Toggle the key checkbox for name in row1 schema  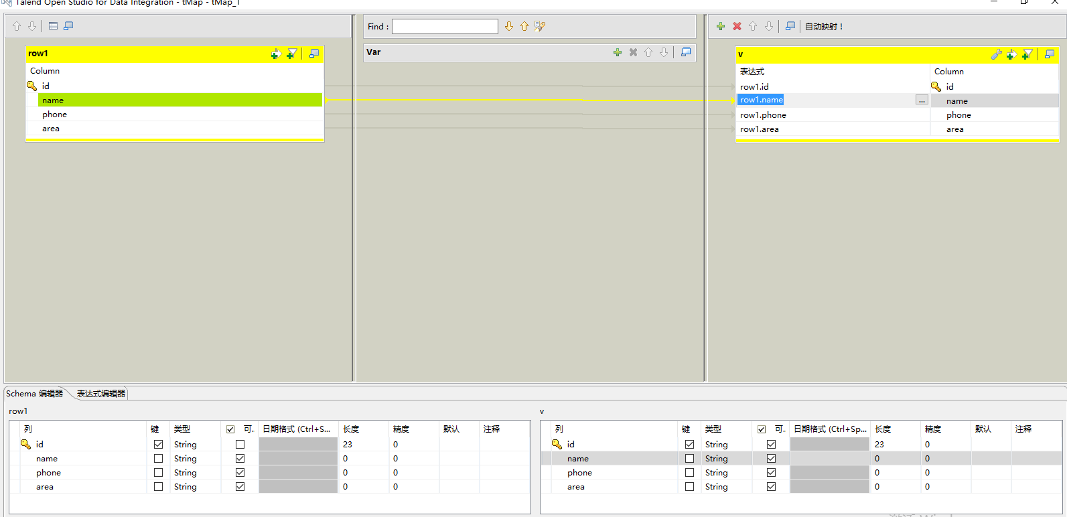pos(158,459)
